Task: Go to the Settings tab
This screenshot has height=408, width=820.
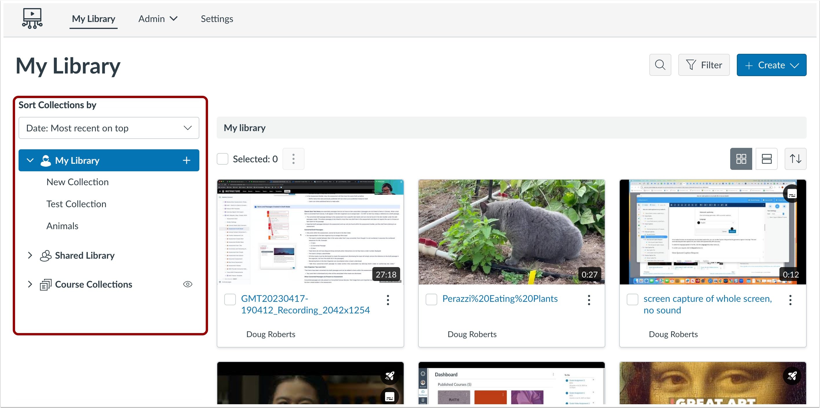Action: click(x=217, y=19)
